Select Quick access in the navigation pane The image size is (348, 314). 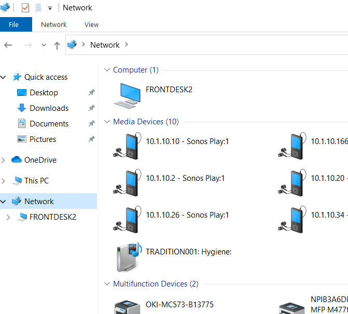pos(46,77)
